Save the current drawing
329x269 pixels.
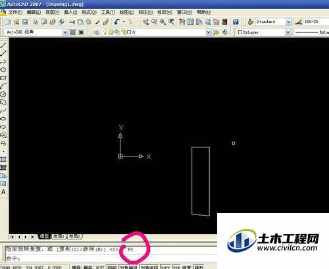tap(25, 22)
